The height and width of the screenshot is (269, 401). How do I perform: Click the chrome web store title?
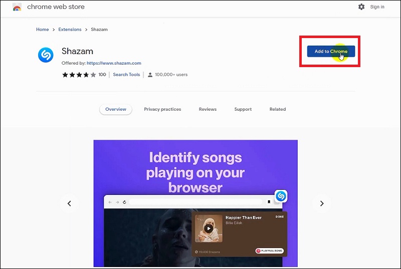point(56,7)
